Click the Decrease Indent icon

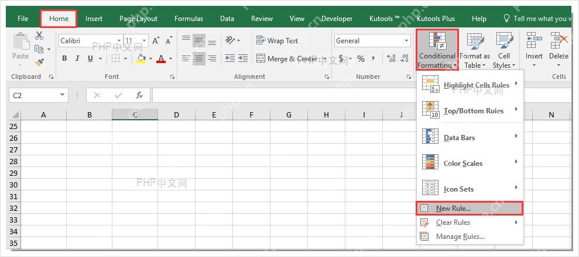click(230, 58)
